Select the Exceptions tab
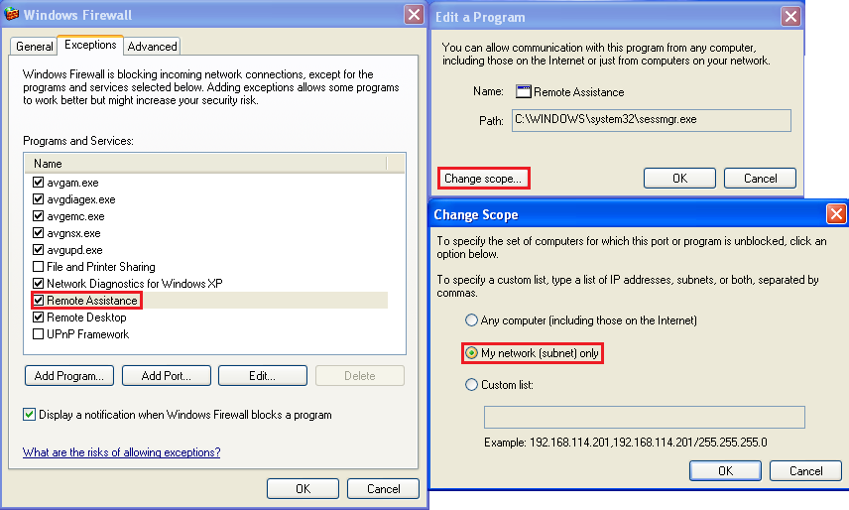The height and width of the screenshot is (510, 849). pos(90,45)
